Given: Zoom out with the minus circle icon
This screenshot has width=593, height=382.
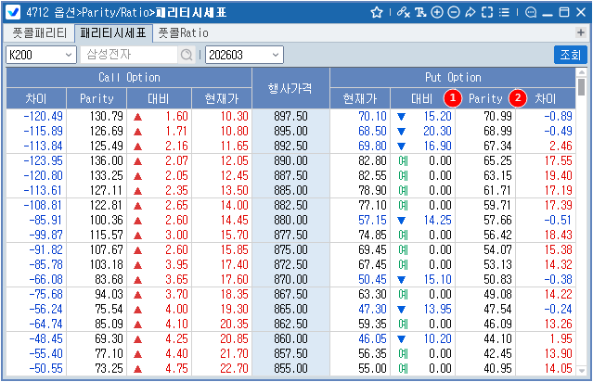Looking at the screenshot, I should (453, 12).
